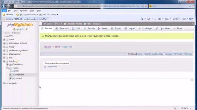Image resolution: width=197 pixels, height=110 pixels.
Task: Expand the performance_schema database node
Action: tap(4, 50)
